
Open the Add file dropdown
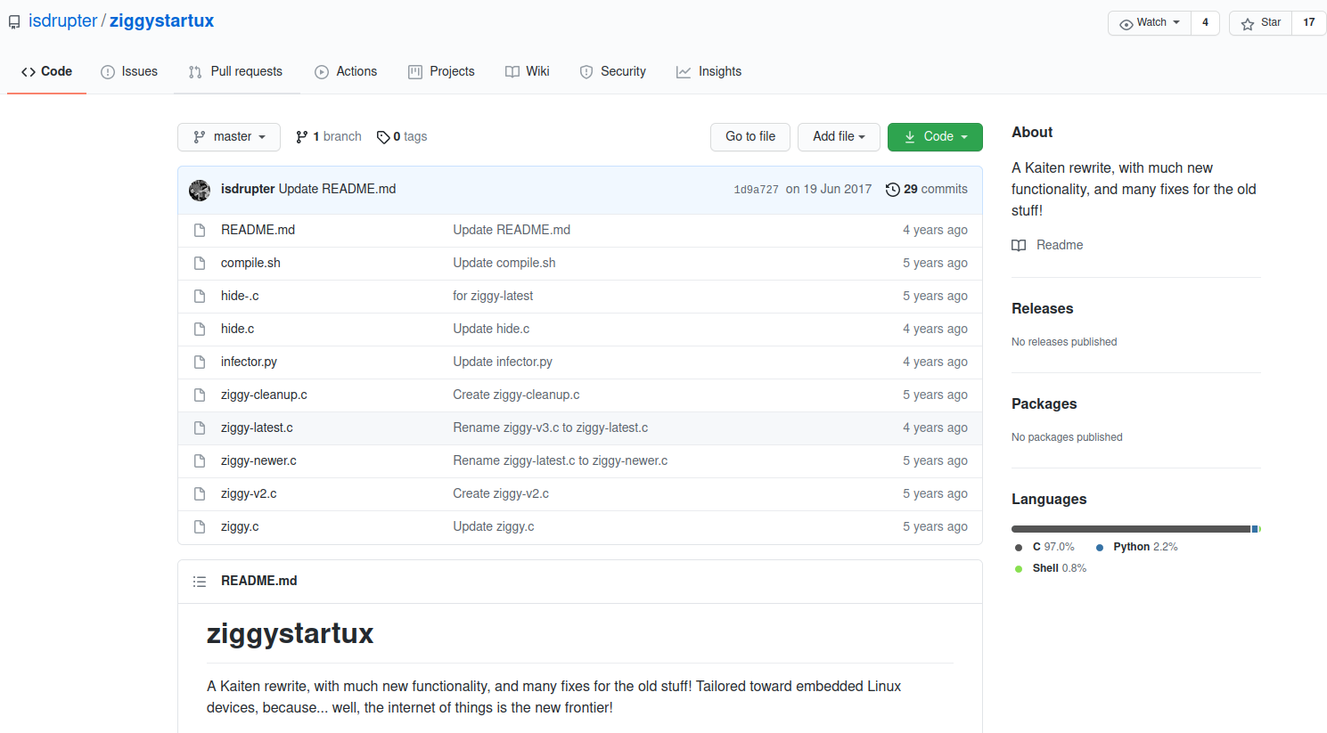(839, 137)
